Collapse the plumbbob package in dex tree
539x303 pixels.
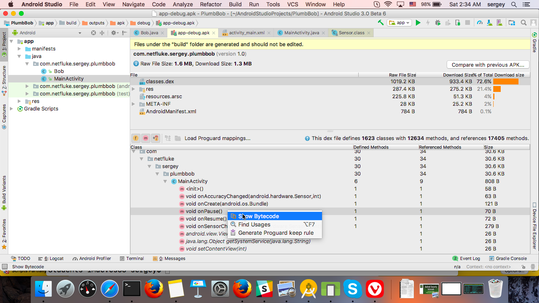point(157,174)
